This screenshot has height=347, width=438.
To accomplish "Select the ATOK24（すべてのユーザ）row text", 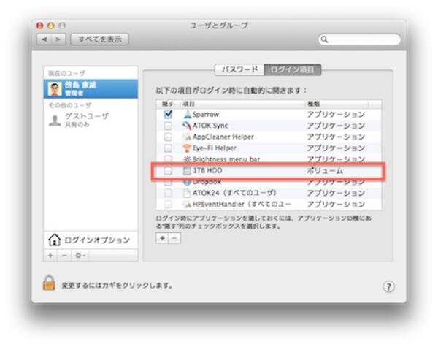I will click(234, 193).
